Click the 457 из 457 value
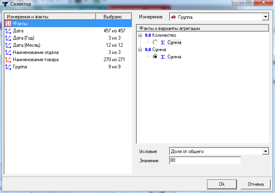 (114, 31)
